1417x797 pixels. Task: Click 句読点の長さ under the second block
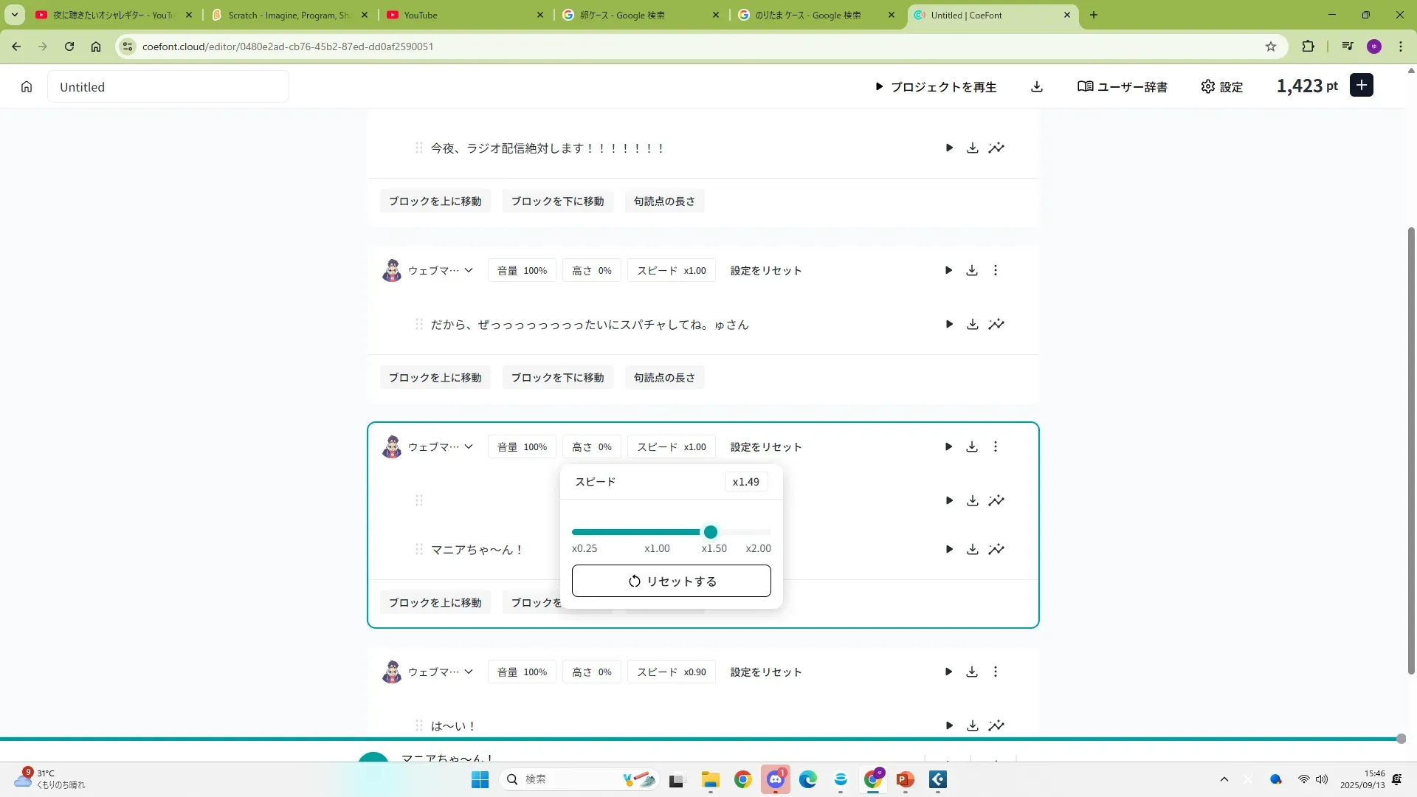(x=663, y=378)
